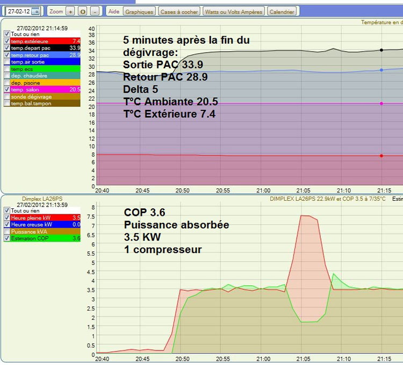
Task: Click the zoom out minus button
Action: 95,11
